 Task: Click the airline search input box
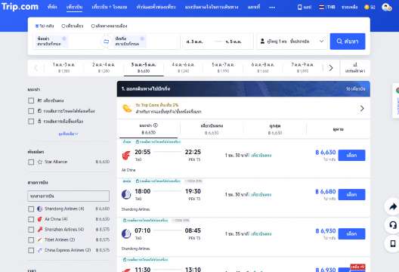point(69,196)
